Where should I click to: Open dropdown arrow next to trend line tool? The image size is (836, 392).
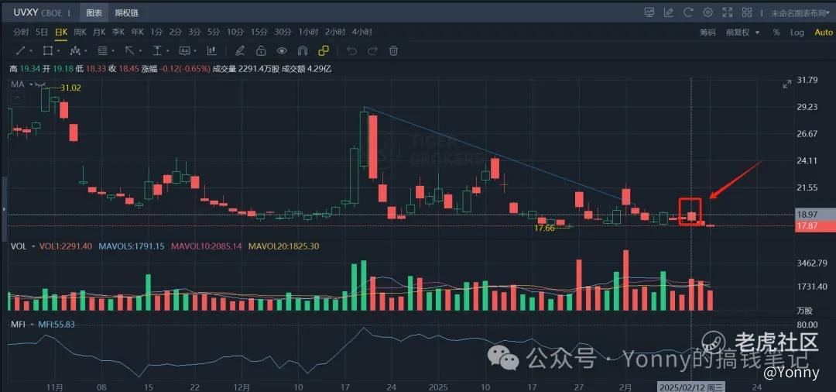(31, 51)
